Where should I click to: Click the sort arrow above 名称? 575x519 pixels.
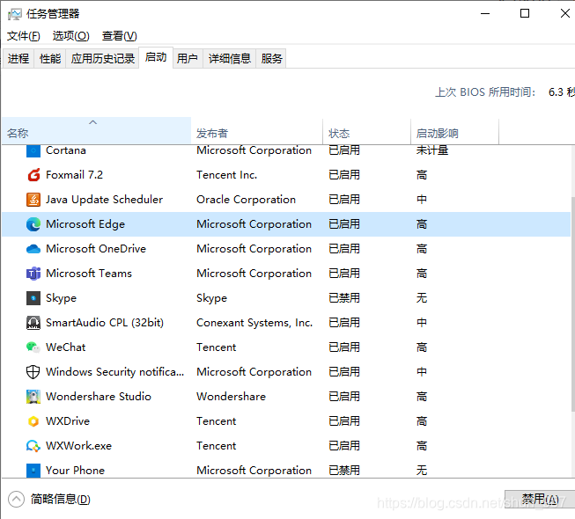point(93,122)
